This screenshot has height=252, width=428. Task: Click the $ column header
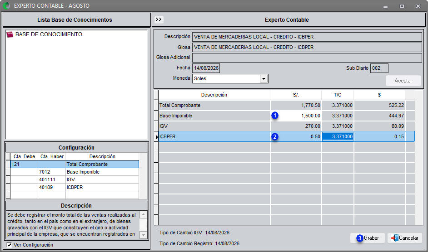coord(379,95)
